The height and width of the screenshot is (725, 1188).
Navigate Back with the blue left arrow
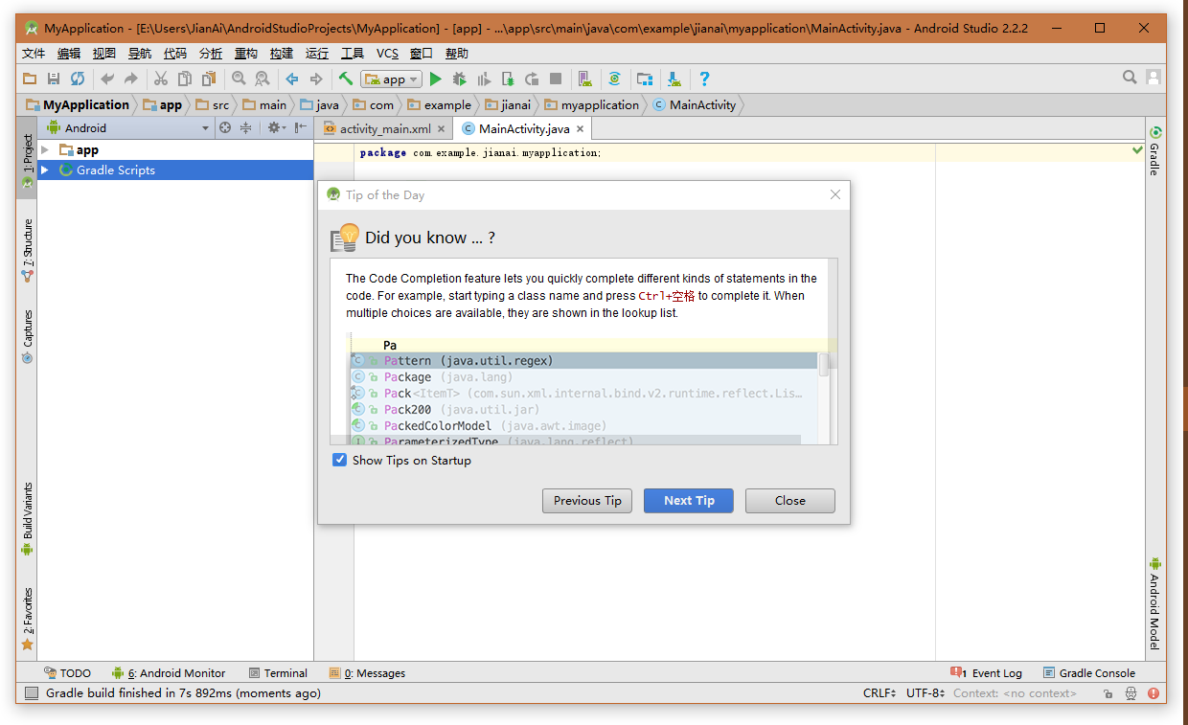point(292,79)
